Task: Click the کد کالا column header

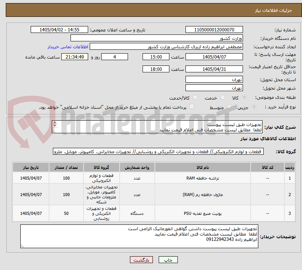Action: tap(268, 167)
